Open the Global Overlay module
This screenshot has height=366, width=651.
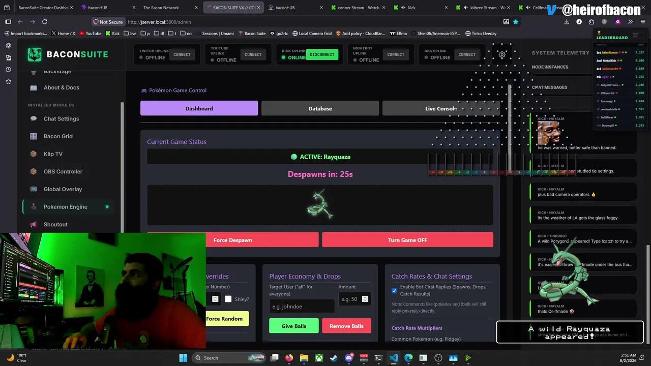coord(69,189)
